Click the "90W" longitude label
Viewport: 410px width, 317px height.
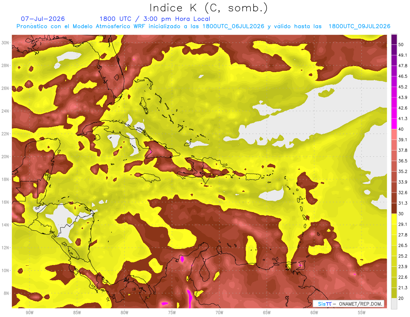(29, 313)
